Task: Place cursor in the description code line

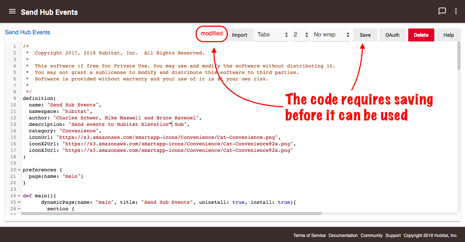Action: 109,124
